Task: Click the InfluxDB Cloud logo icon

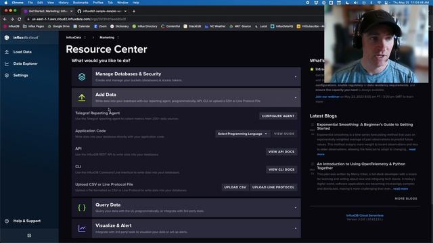Action: (7, 38)
